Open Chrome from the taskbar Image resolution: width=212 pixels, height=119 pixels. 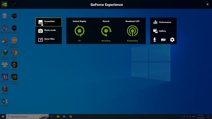(71, 117)
